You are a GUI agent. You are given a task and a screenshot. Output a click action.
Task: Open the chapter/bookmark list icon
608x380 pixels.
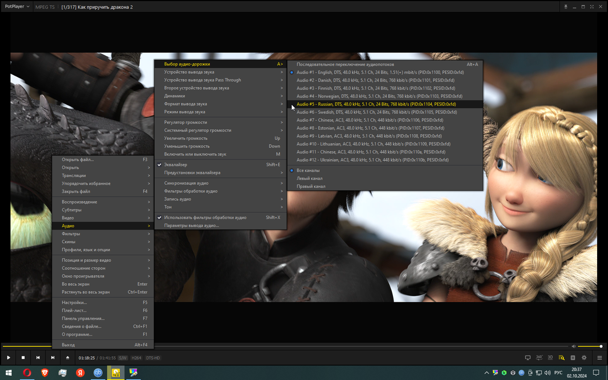573,358
